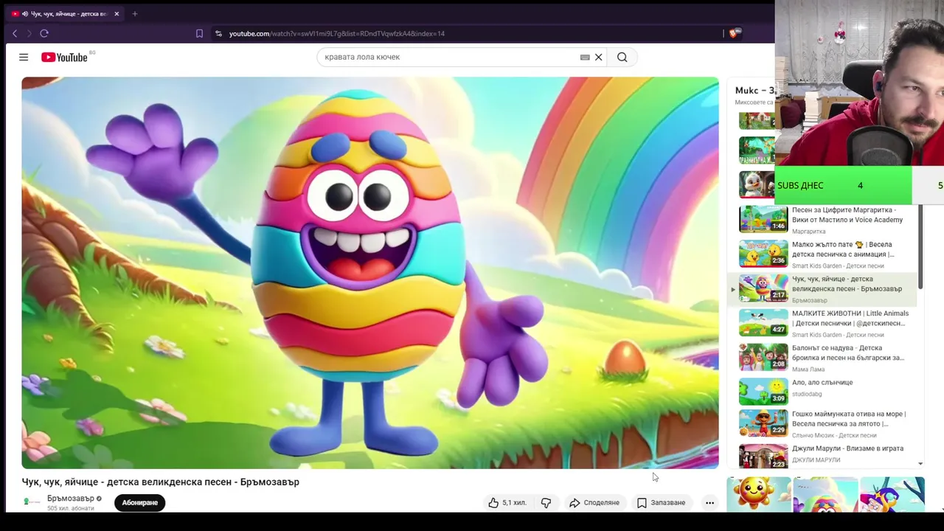The width and height of the screenshot is (944, 531).
Task: Select the youtube.com address bar URL
Action: (337, 33)
